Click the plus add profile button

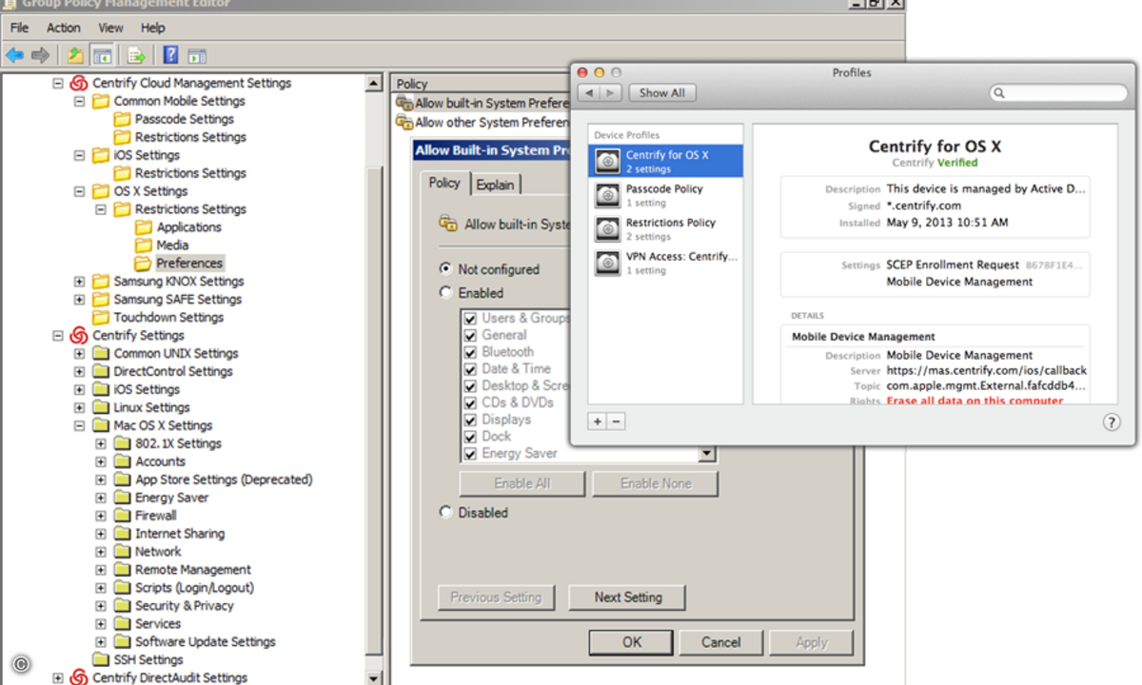tap(598, 421)
